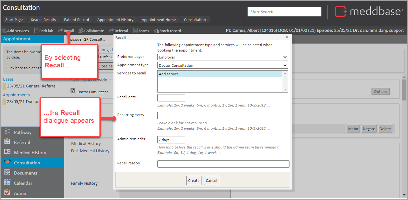Click the Recall date input field

coord(171,98)
